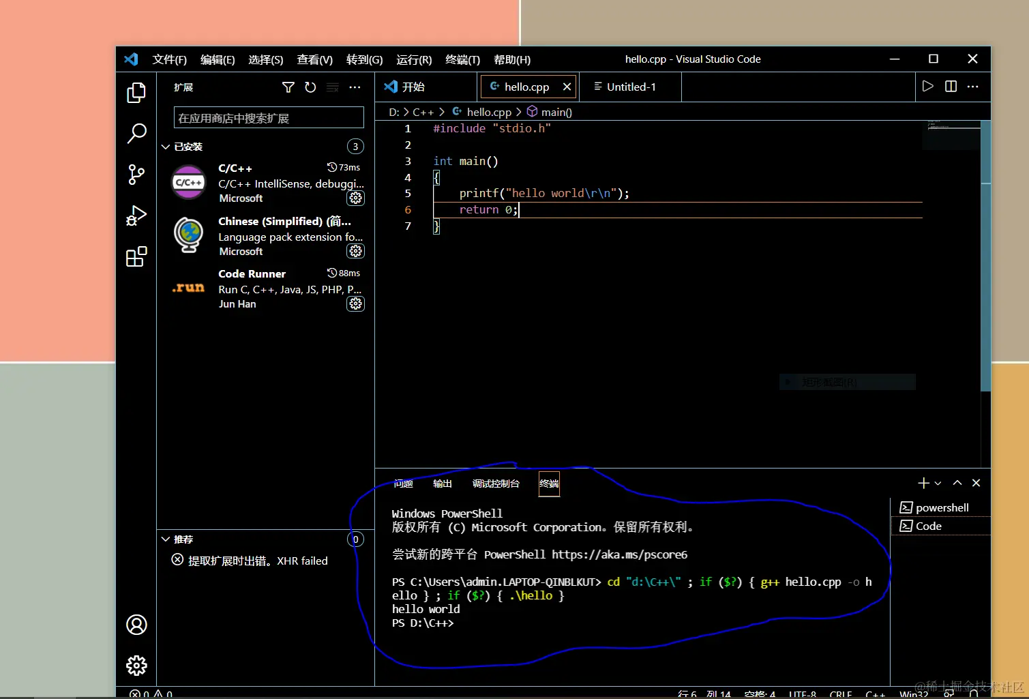
Task: Open the new terminal profile dropdown arrow
Action: point(938,483)
